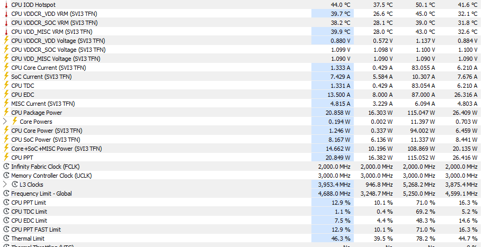Screen dimensions: 483x247
Task: Click the current value 3,953.4 MHz
Action: tap(334, 185)
